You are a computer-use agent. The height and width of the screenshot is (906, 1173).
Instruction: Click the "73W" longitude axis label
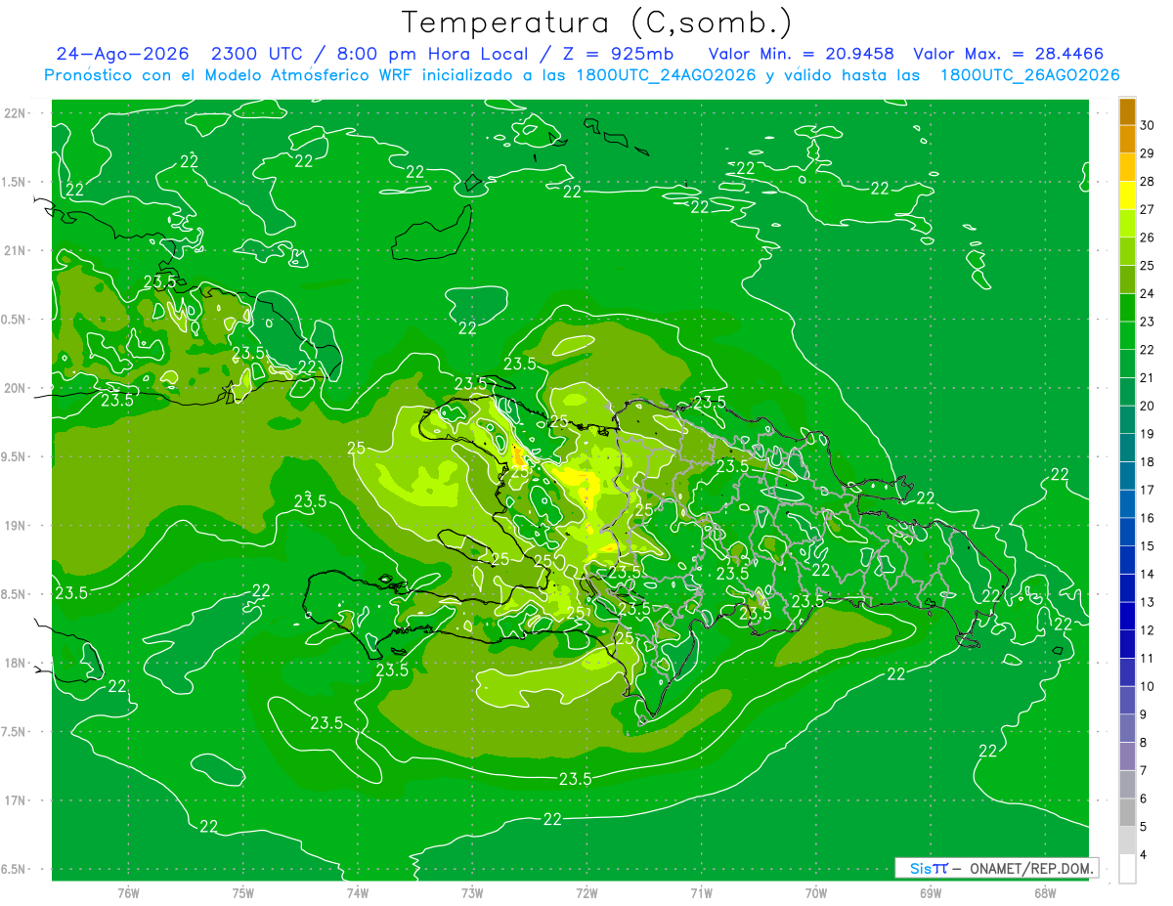click(x=472, y=893)
